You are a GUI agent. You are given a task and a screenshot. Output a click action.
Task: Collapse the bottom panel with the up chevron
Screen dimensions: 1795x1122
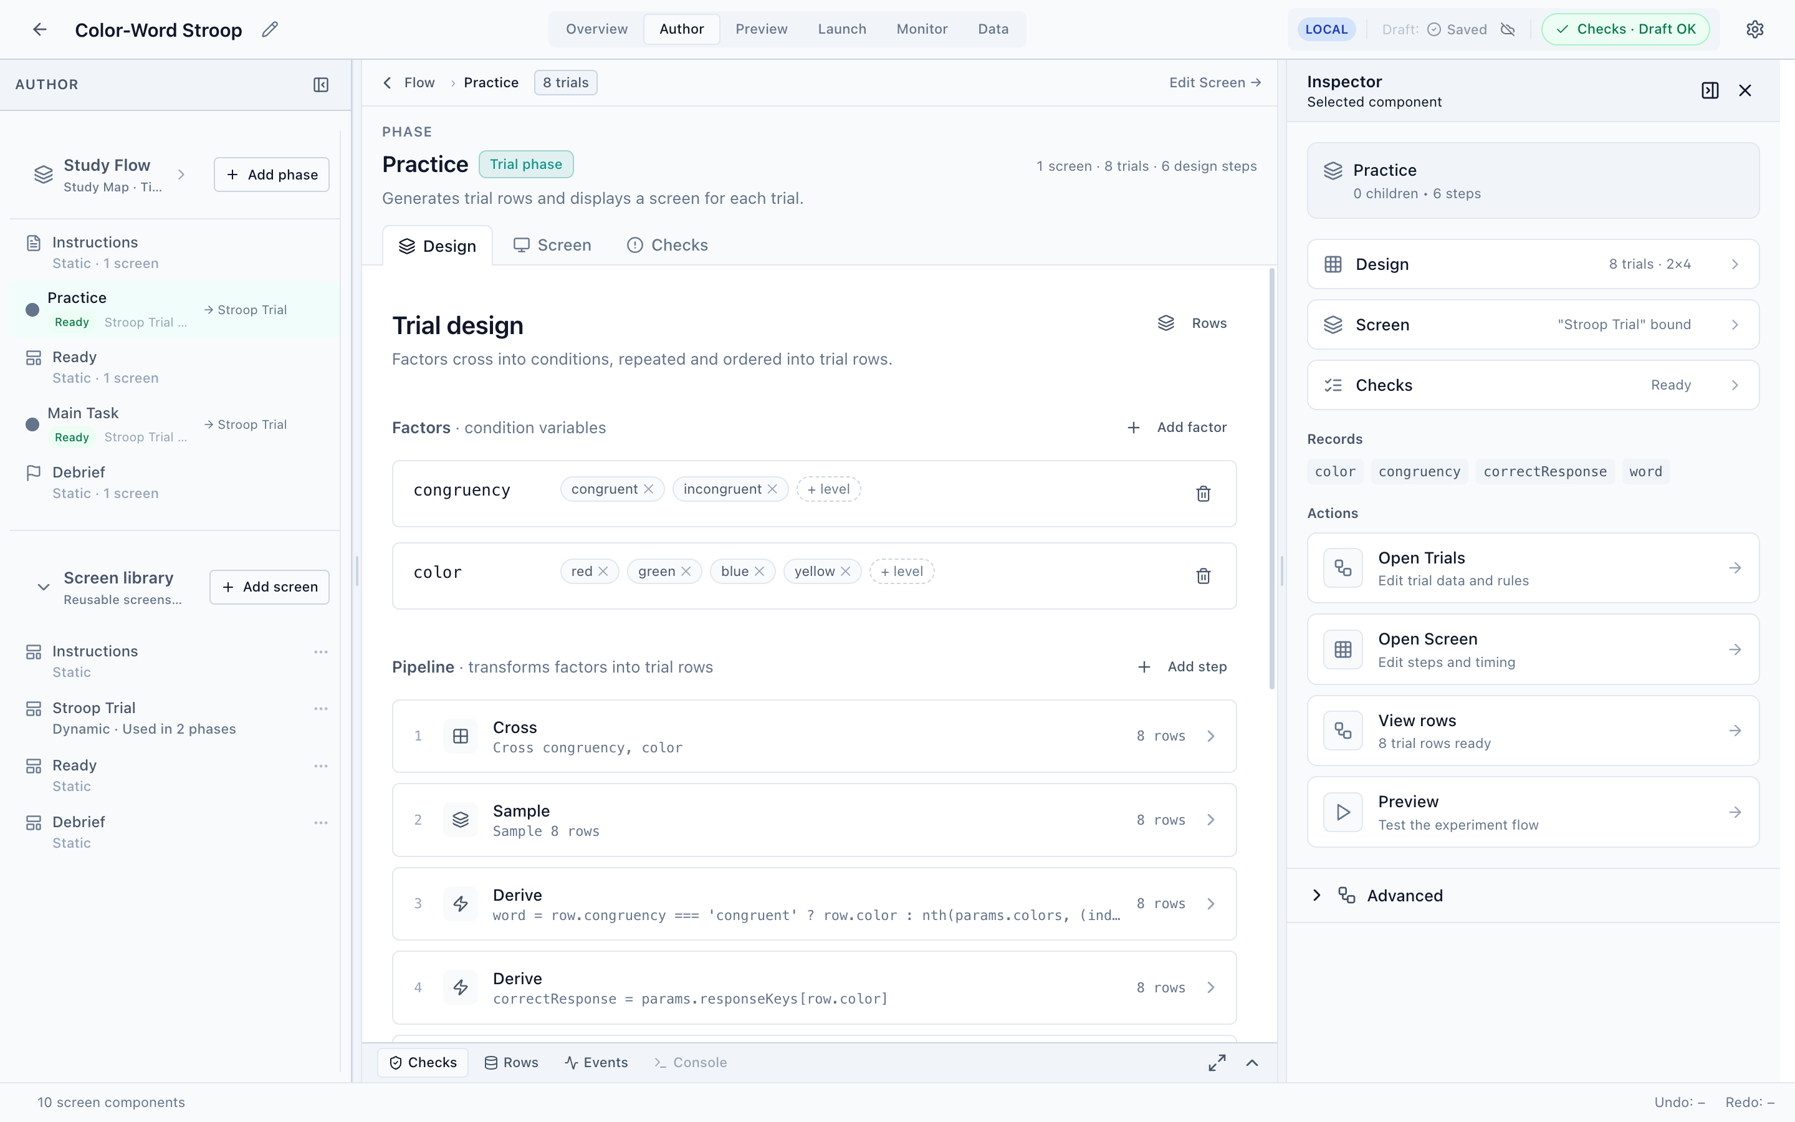point(1252,1063)
